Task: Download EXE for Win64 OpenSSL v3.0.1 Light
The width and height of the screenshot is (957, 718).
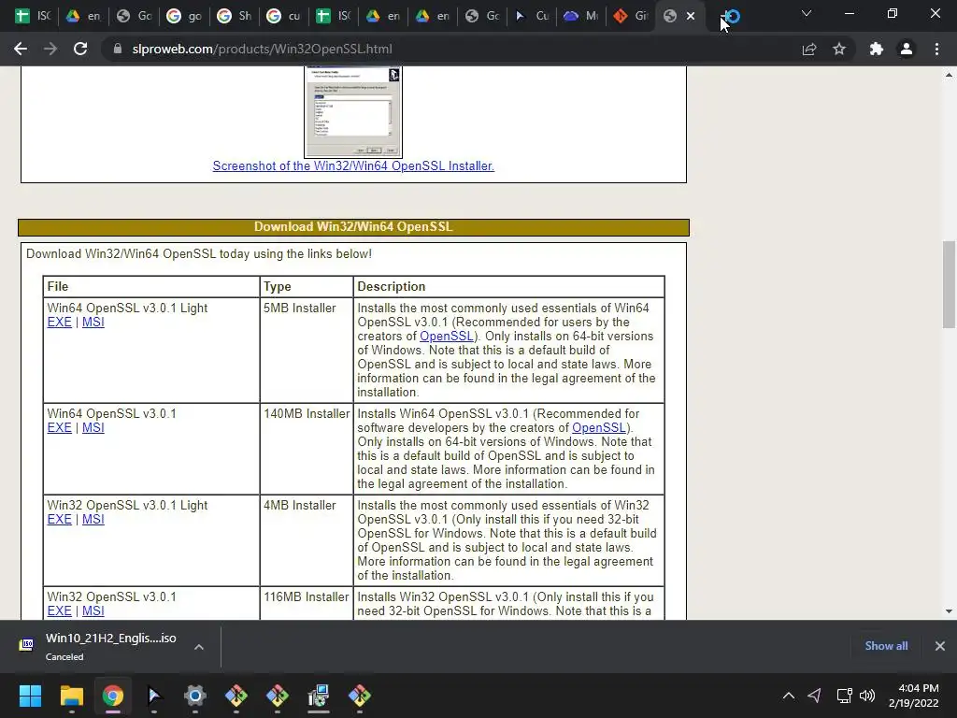Action: click(59, 323)
